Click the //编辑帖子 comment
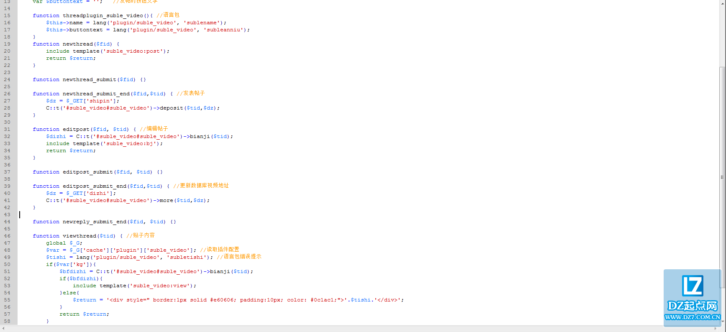Viewport: 726px width, 332px height. point(154,129)
